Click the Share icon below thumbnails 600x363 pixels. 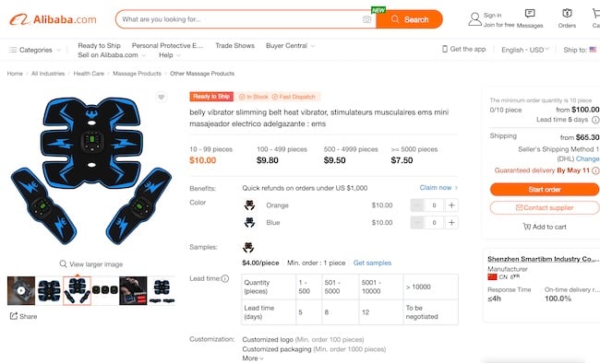pyautogui.click(x=14, y=316)
